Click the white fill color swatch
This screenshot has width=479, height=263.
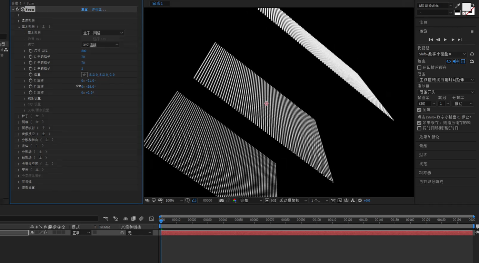coord(466,7)
